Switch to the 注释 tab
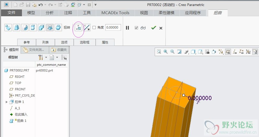The image size is (259, 137). coord(68,13)
